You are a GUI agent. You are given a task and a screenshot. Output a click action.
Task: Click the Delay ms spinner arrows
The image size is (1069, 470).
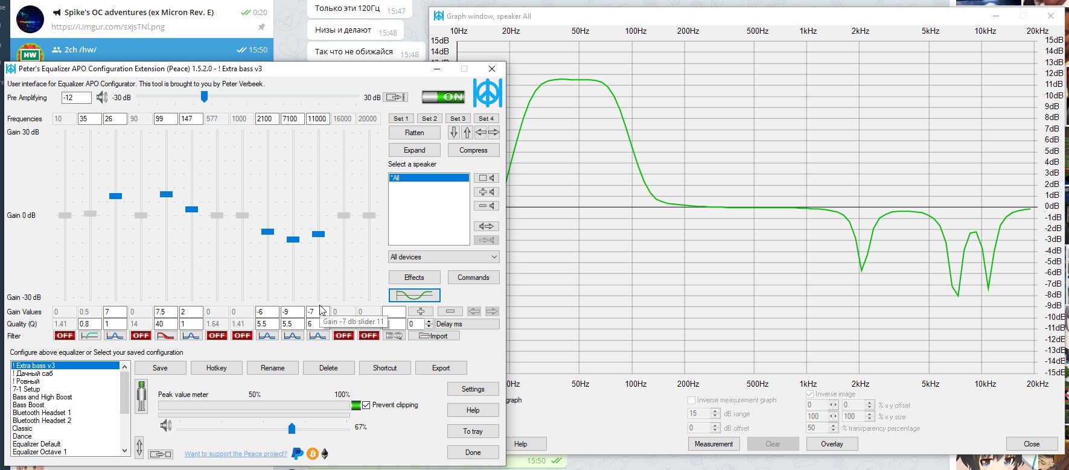[x=429, y=324]
